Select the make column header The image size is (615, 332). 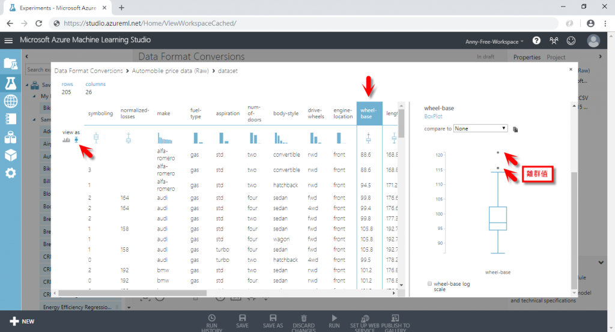coord(163,113)
